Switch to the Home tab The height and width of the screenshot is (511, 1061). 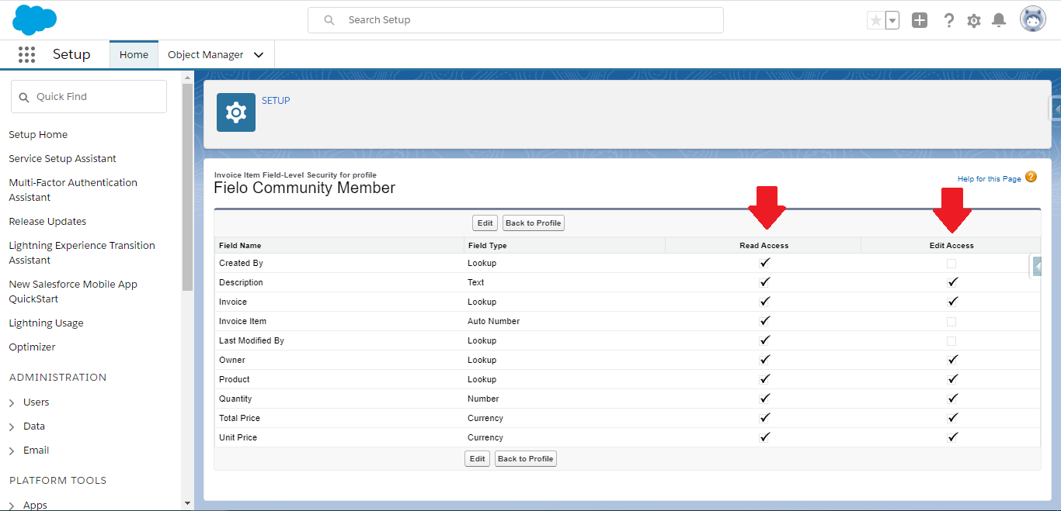point(134,55)
